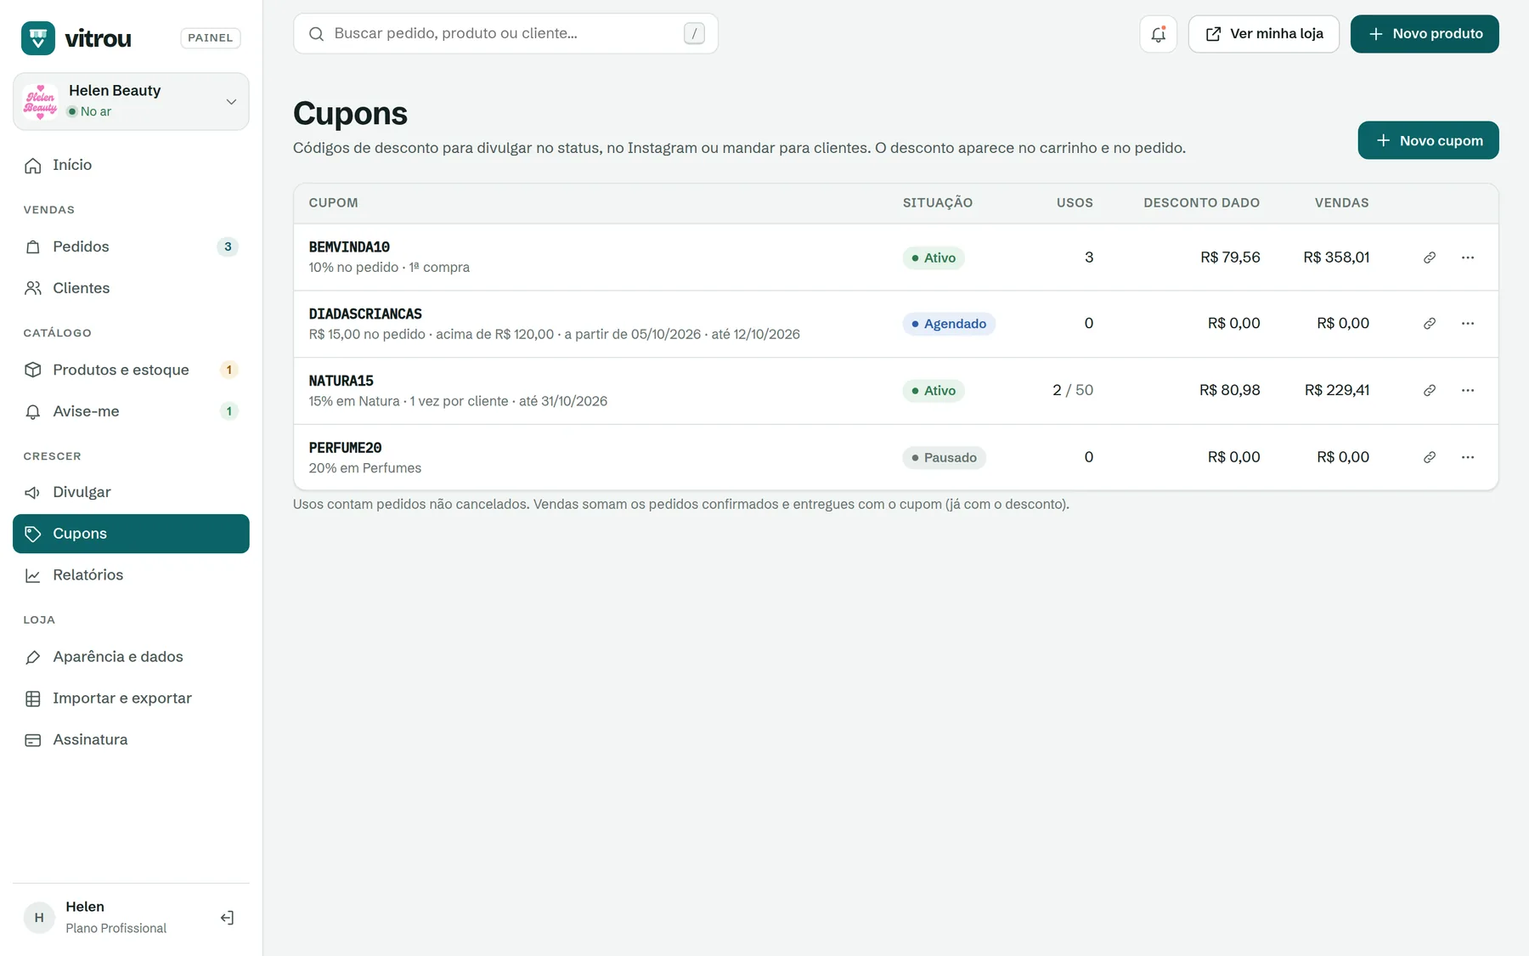Screen dimensions: 1529x956
Task: Expand the Helen Beauty store switcher
Action: point(131,102)
